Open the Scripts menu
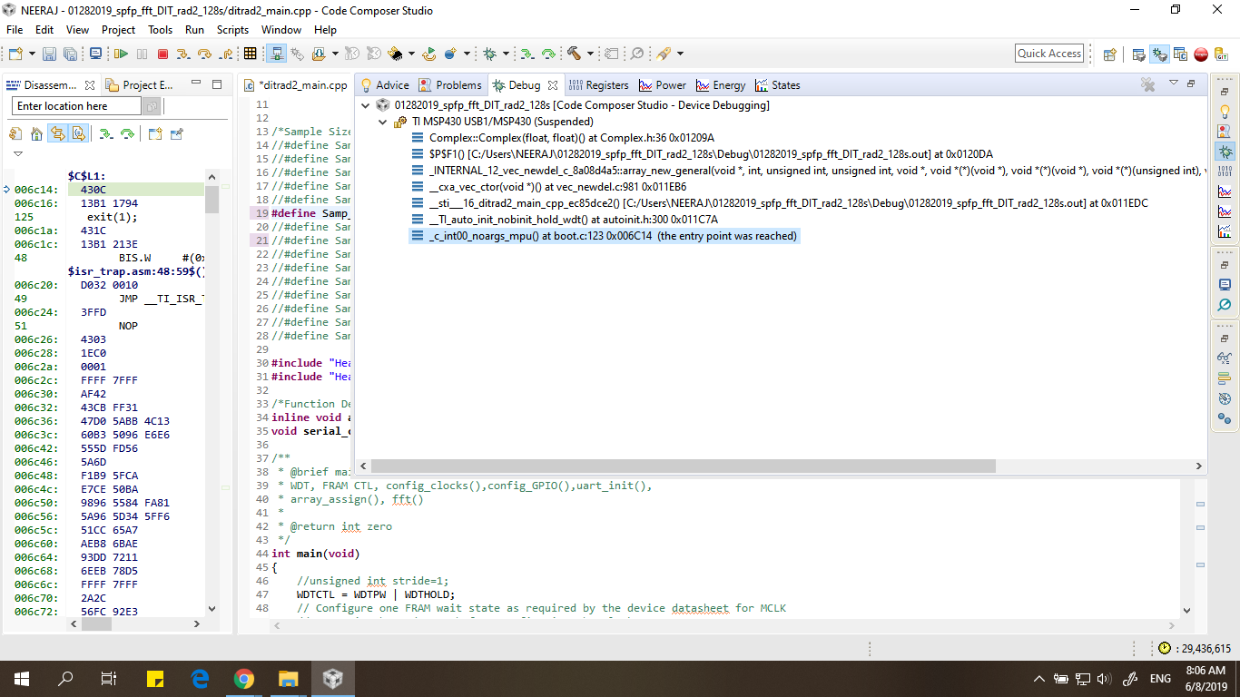Screen dimensions: 1240x697 click(232, 30)
